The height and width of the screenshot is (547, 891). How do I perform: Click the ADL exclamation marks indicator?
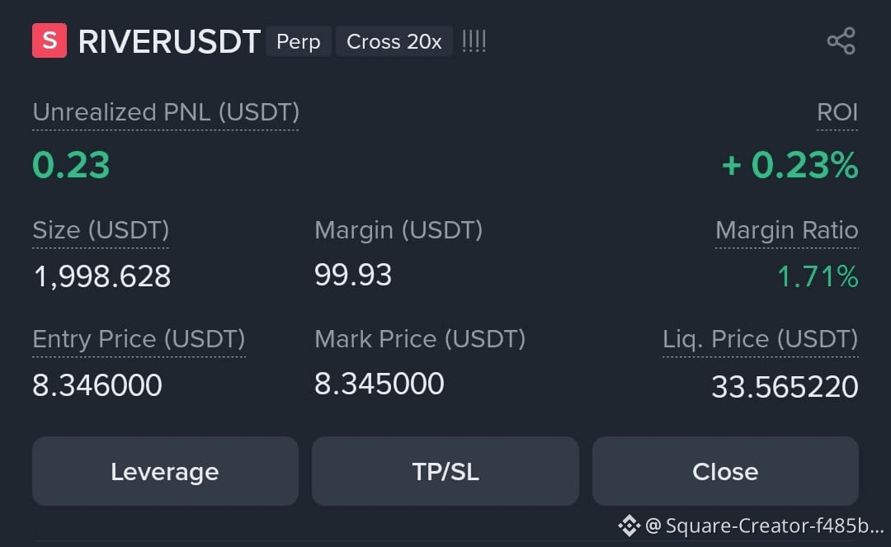[x=474, y=41]
